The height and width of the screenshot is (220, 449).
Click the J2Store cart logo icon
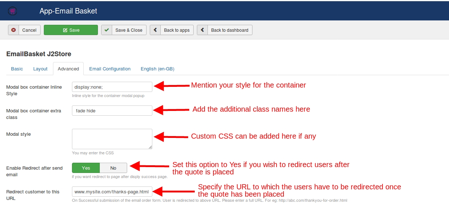(13, 11)
